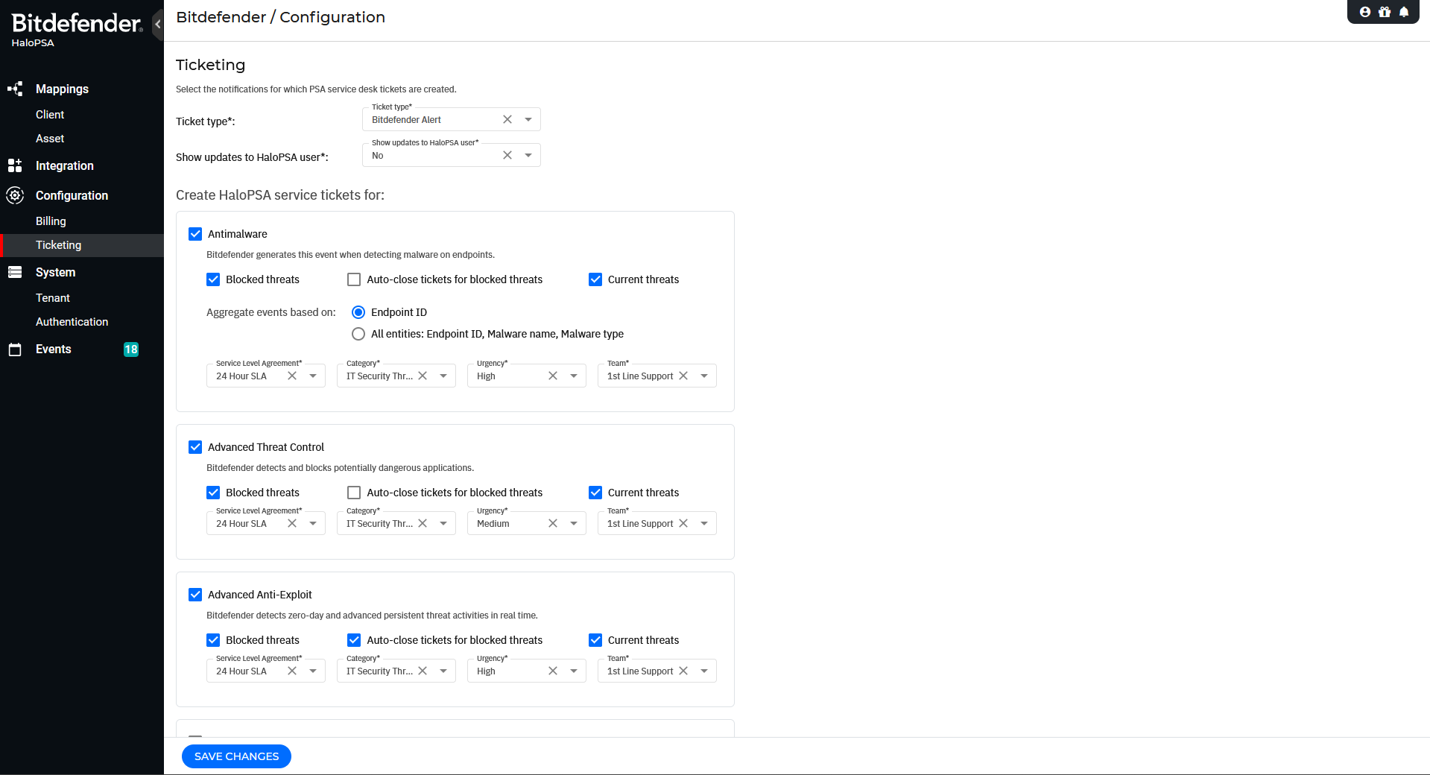Viewport: 1430px width, 775px height.
Task: Disable Auto-close tickets for Advanced Anti-Exploit
Action: pos(354,640)
